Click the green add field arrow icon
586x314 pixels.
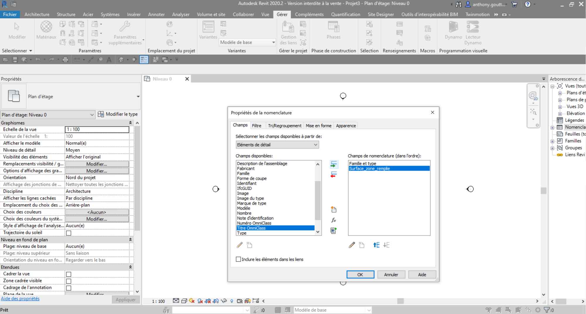[333, 164]
